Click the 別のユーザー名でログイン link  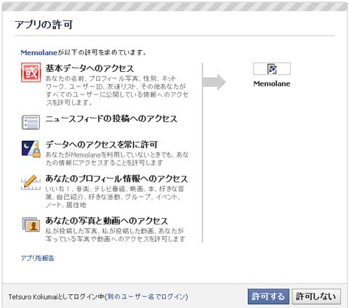click(x=146, y=296)
